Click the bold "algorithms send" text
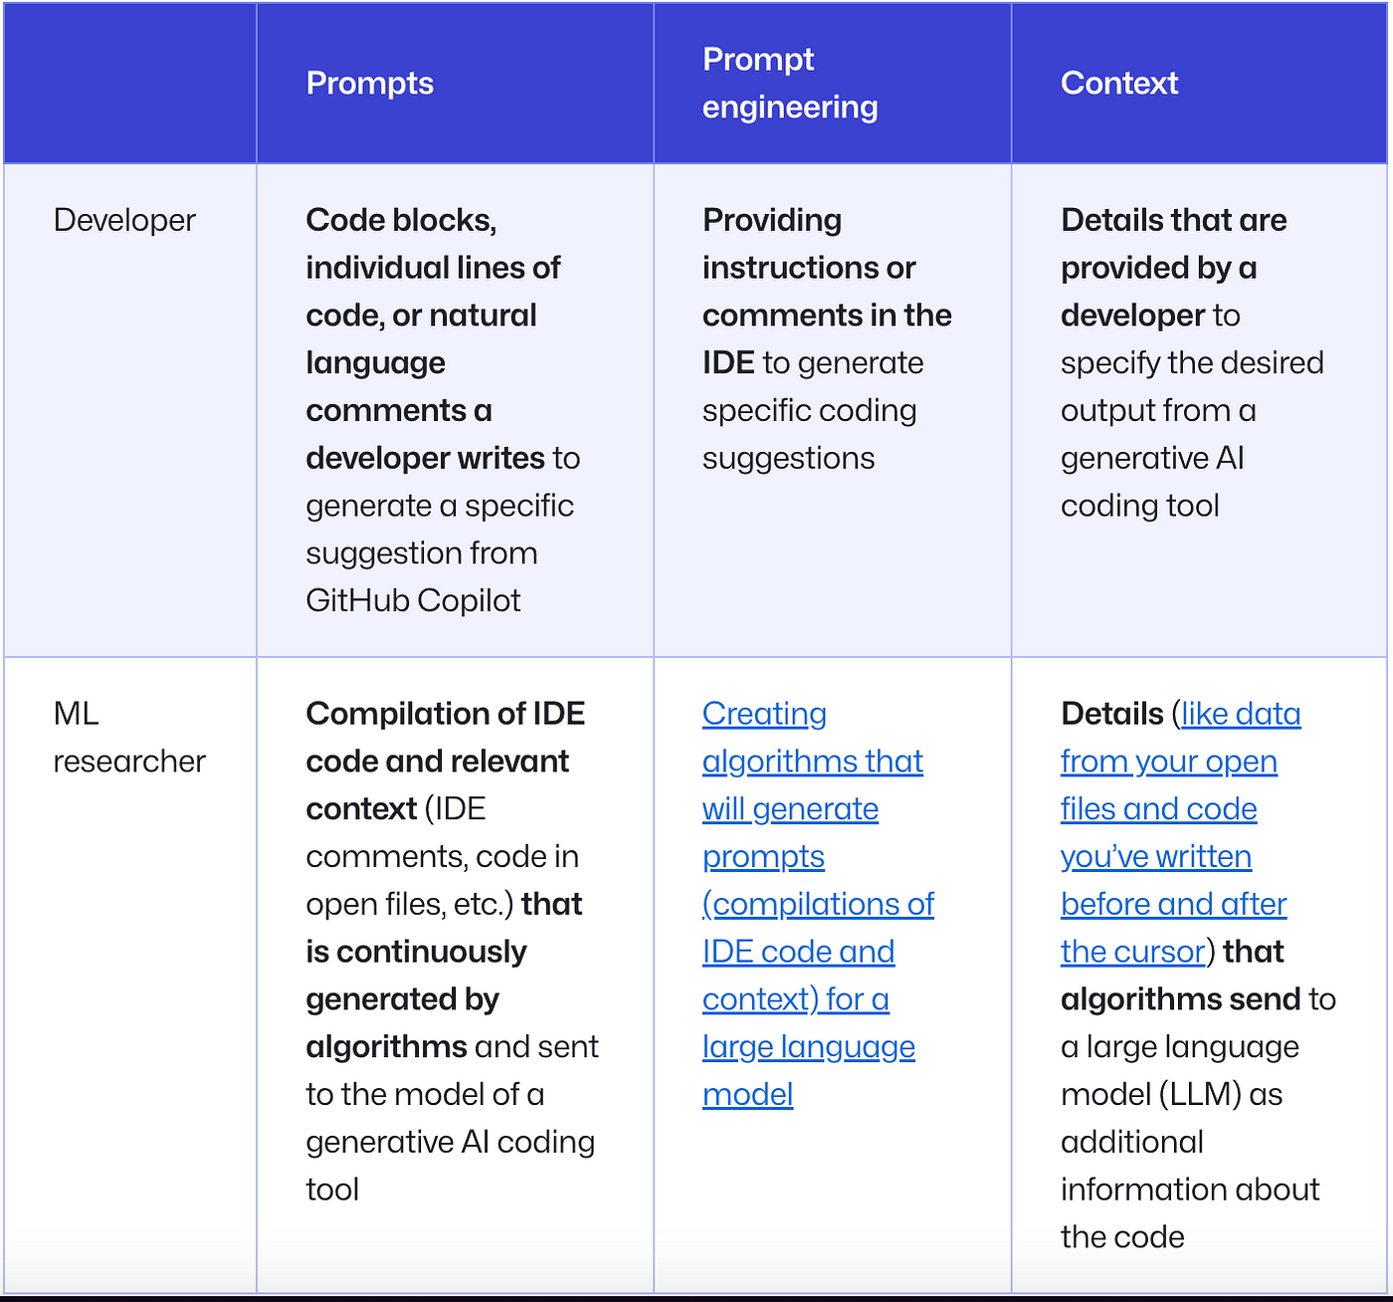Screen dimensions: 1393x1302 1181,999
